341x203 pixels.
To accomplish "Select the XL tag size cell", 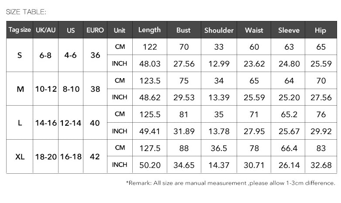I will [20, 156].
